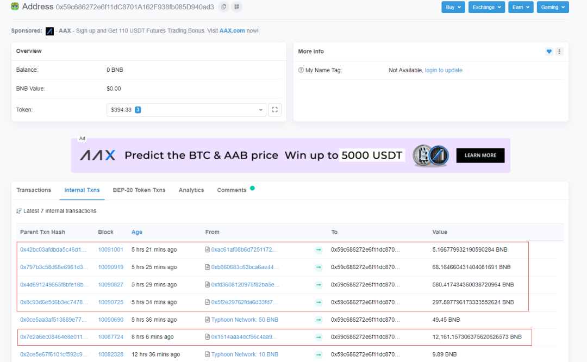This screenshot has width=587, height=362.
Task: Open from address 0xac61af08b6d7251172
Action: 244,249
